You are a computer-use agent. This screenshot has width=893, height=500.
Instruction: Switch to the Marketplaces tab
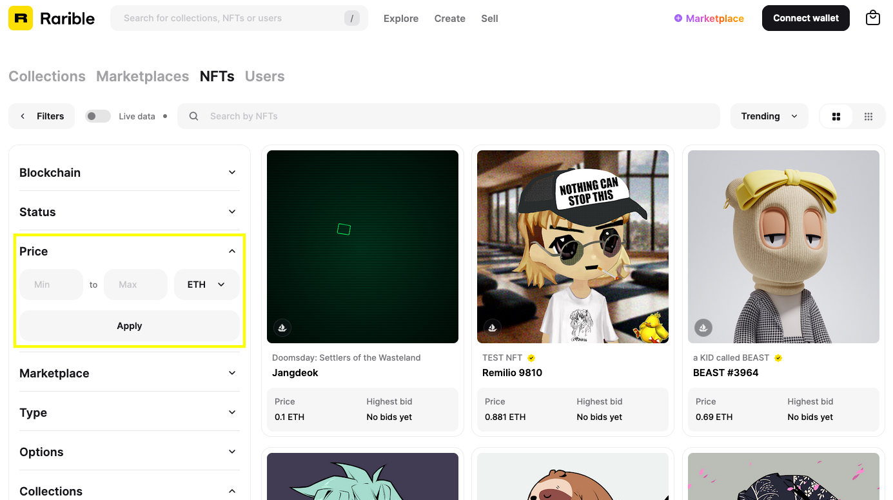pyautogui.click(x=142, y=76)
